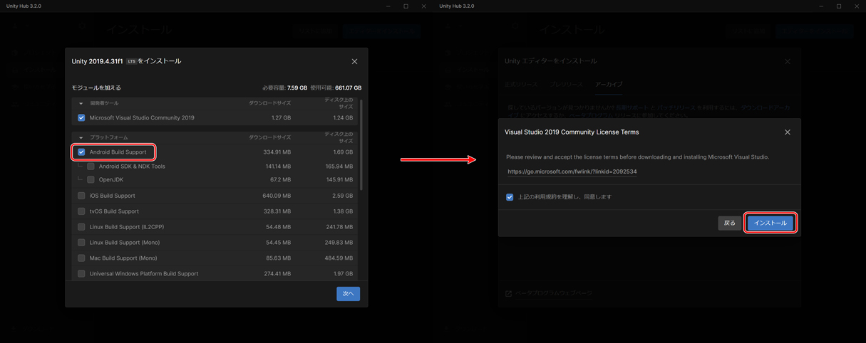Click the tvOS Build Support label
The image size is (866, 343).
[x=114, y=211]
